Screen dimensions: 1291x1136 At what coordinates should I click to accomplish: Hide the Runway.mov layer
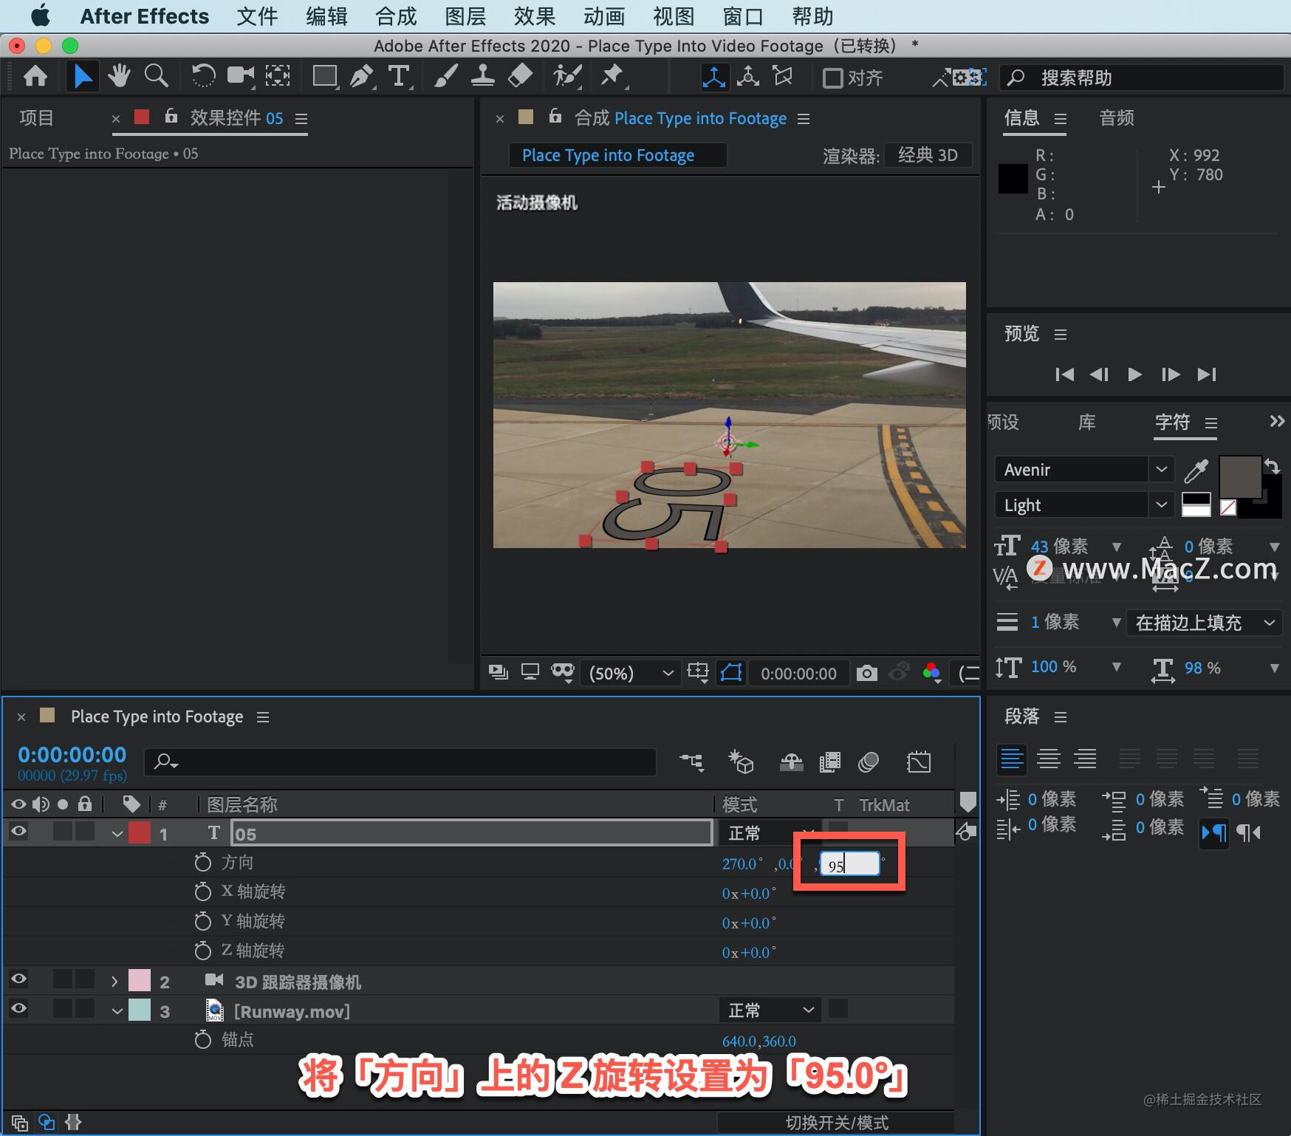tap(18, 1009)
